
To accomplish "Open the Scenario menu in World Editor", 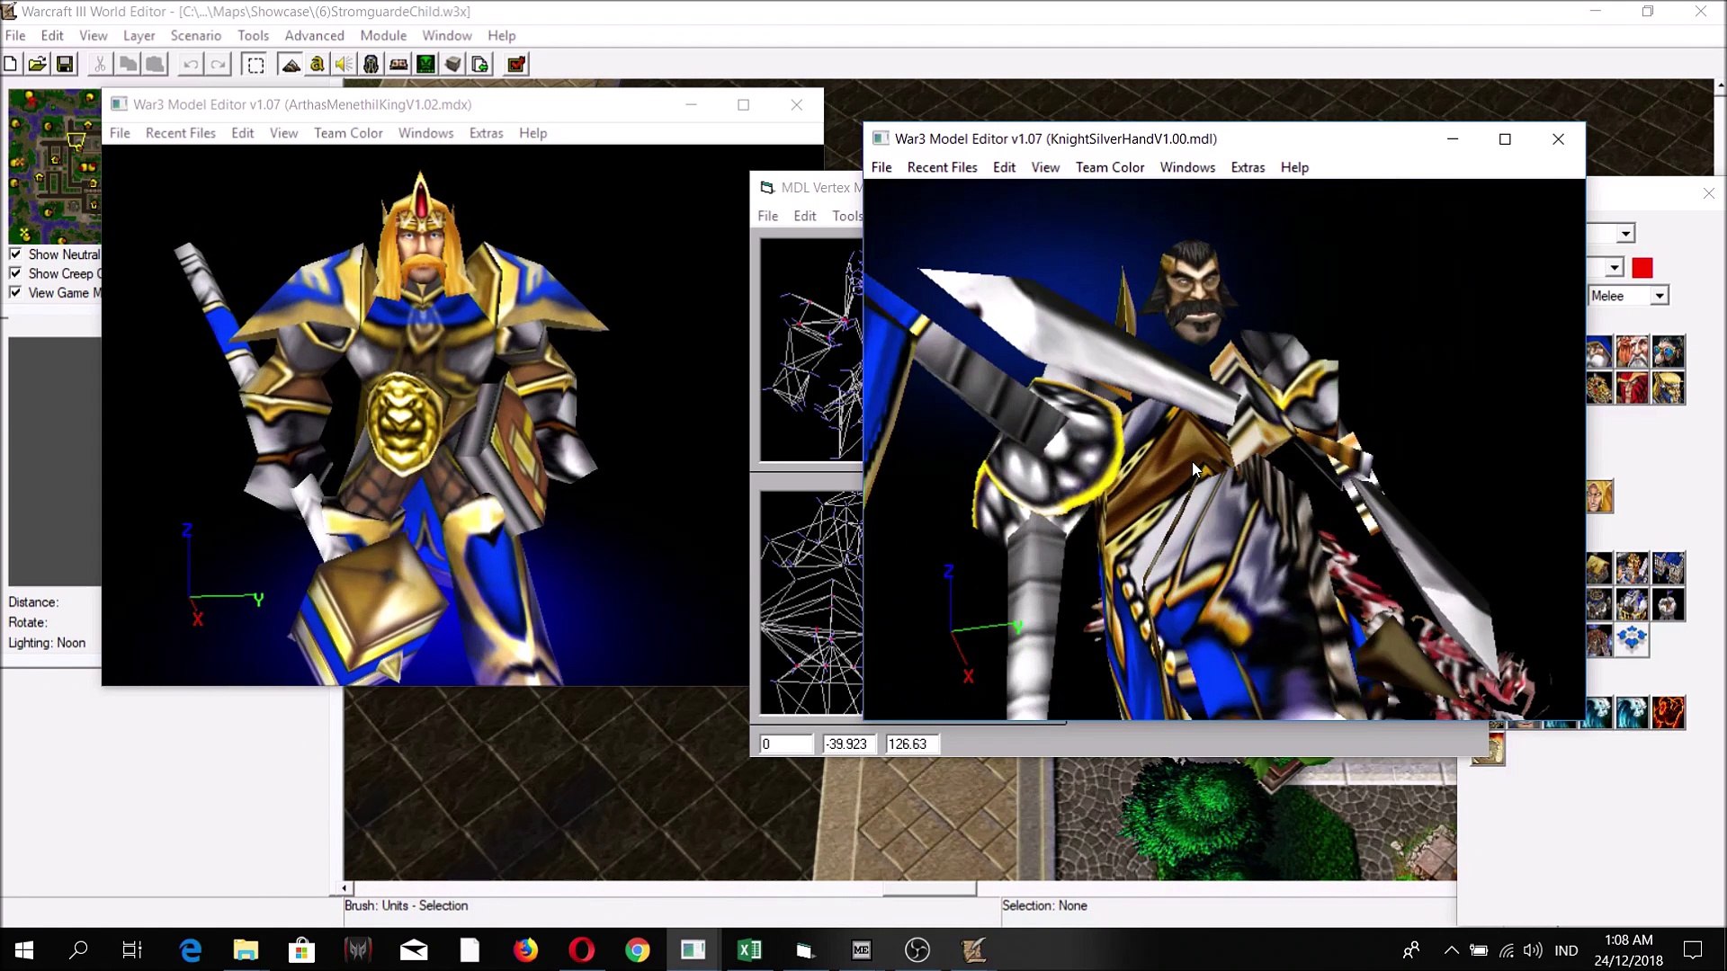I will click(196, 36).
